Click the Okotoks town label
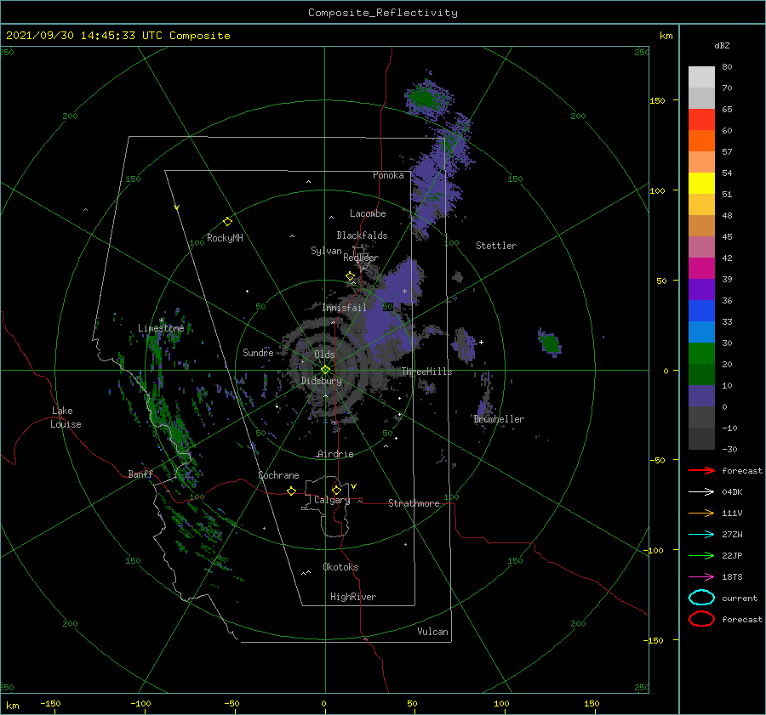766x715 pixels. [x=340, y=567]
